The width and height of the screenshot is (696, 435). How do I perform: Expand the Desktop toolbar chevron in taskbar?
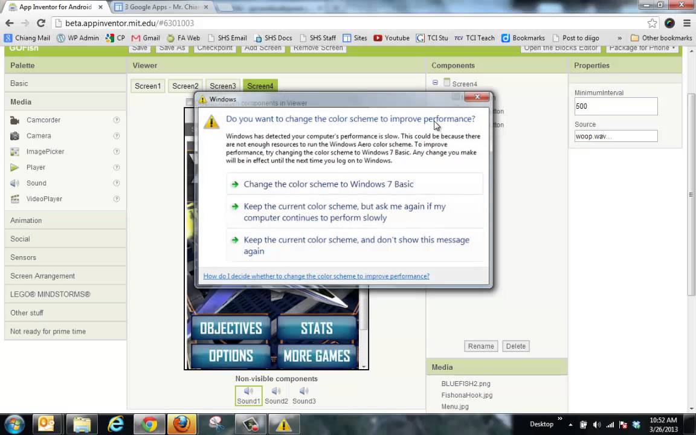[559, 419]
